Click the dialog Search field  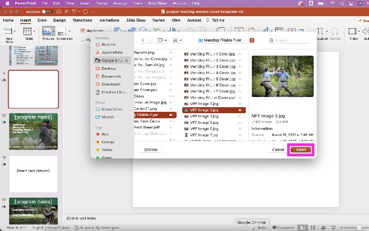[x=289, y=40]
